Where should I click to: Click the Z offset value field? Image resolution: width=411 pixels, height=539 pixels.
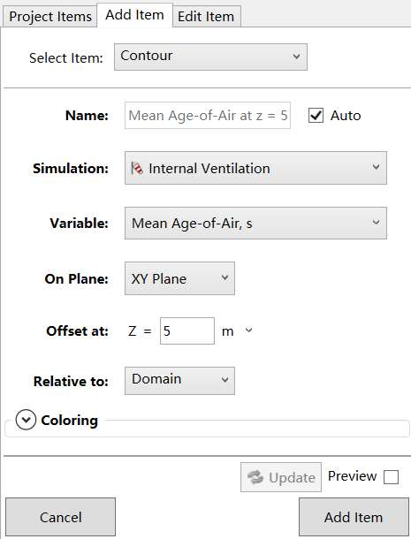(x=187, y=331)
